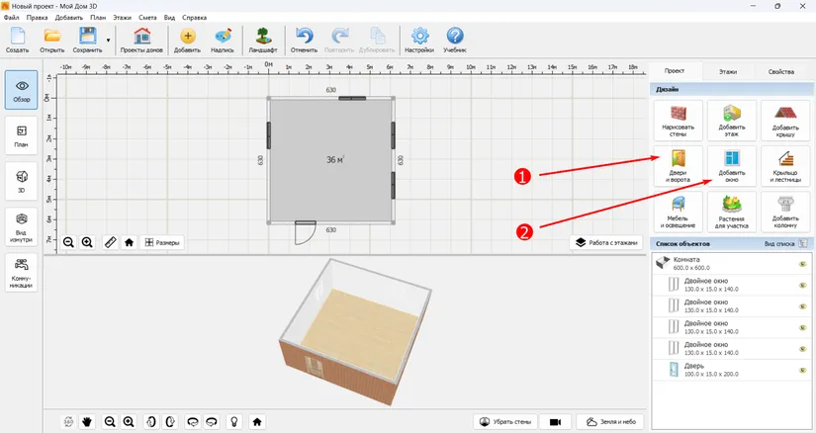Choose the Нарисовать стены tool

[x=679, y=121]
